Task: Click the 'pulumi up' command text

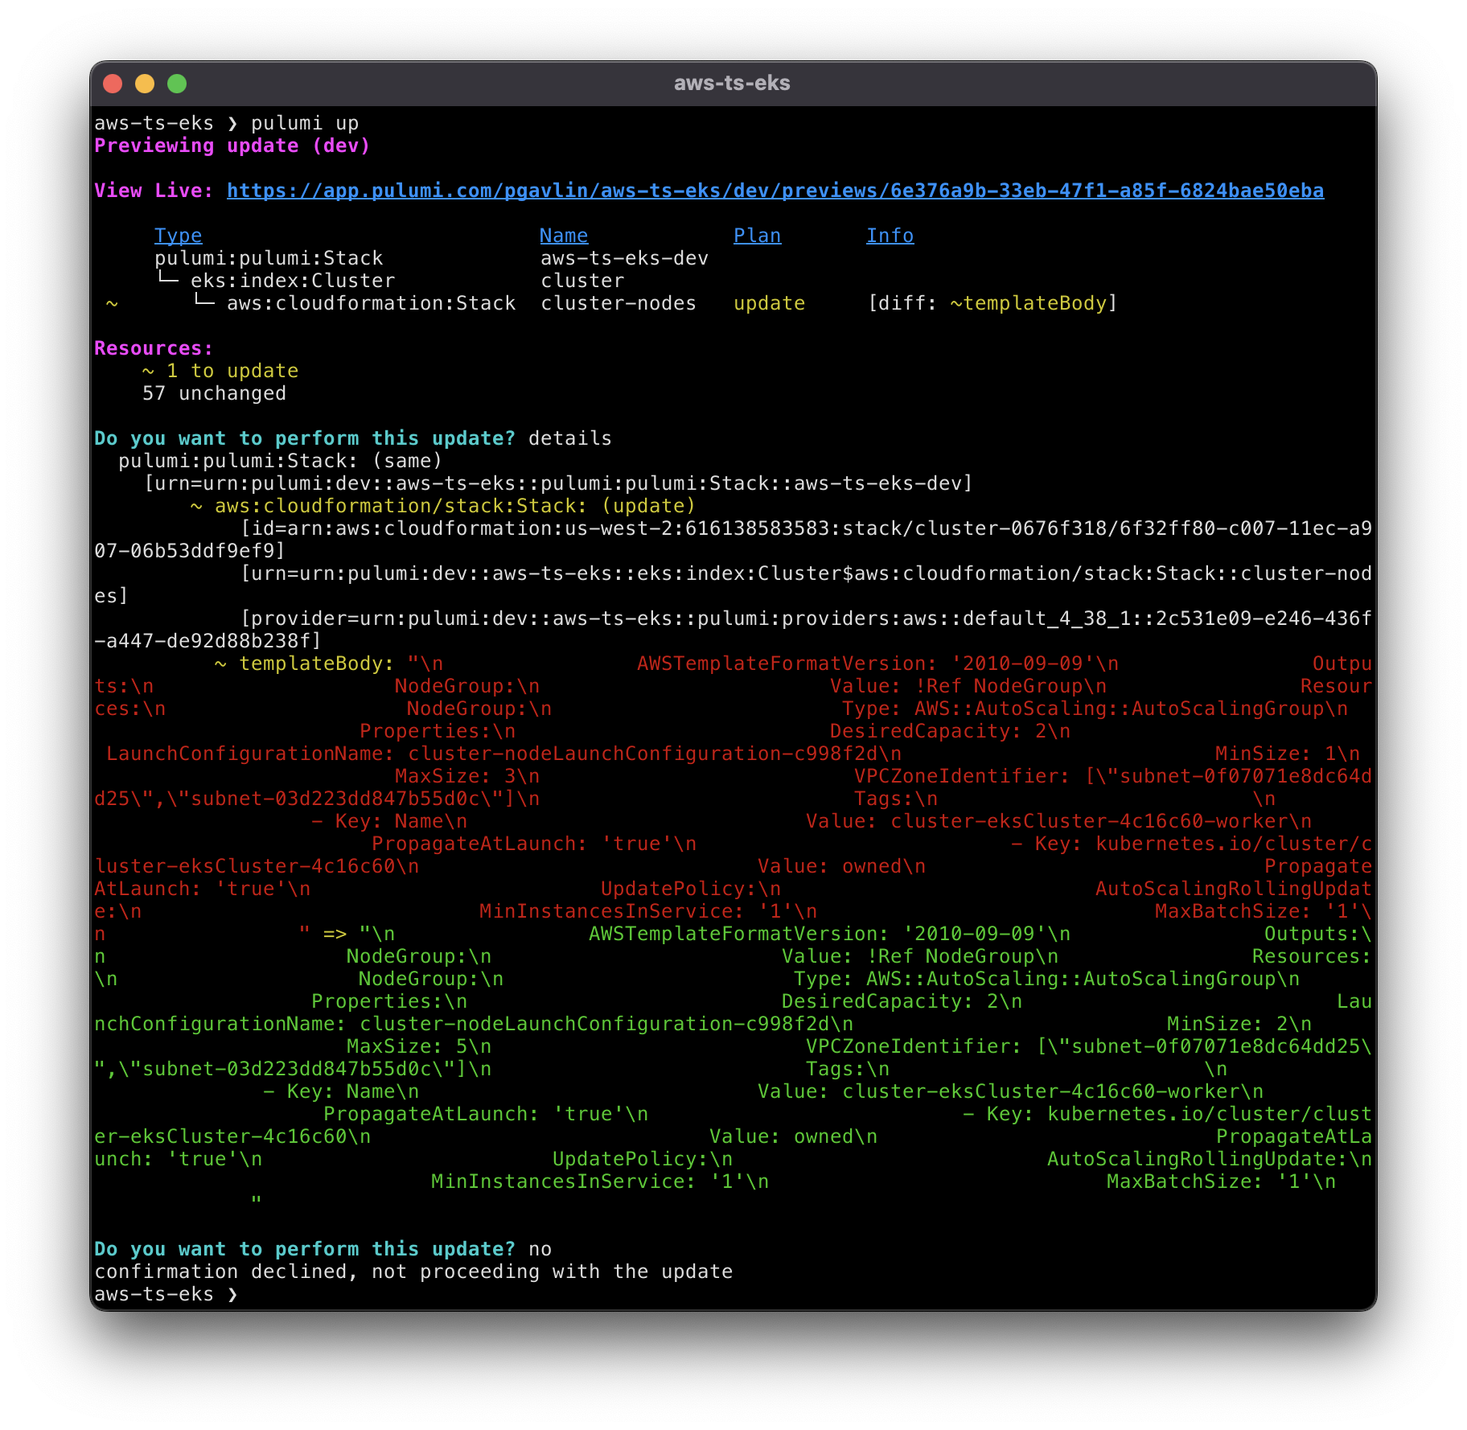Action: 305,123
